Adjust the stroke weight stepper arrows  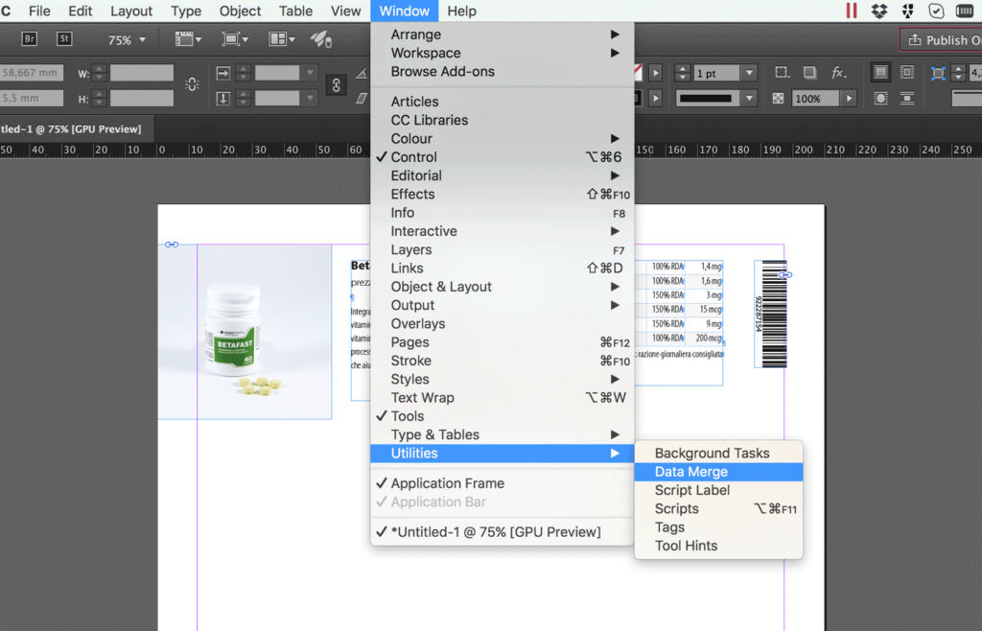tap(683, 73)
